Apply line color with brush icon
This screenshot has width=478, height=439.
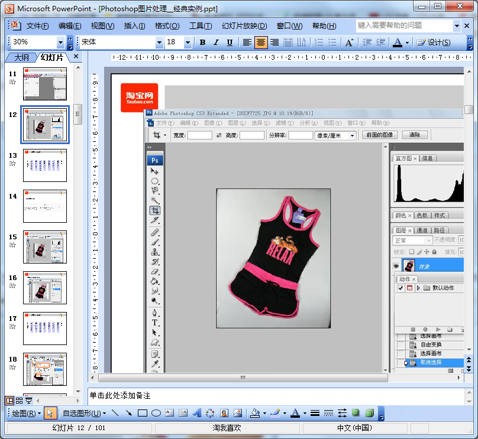275,413
